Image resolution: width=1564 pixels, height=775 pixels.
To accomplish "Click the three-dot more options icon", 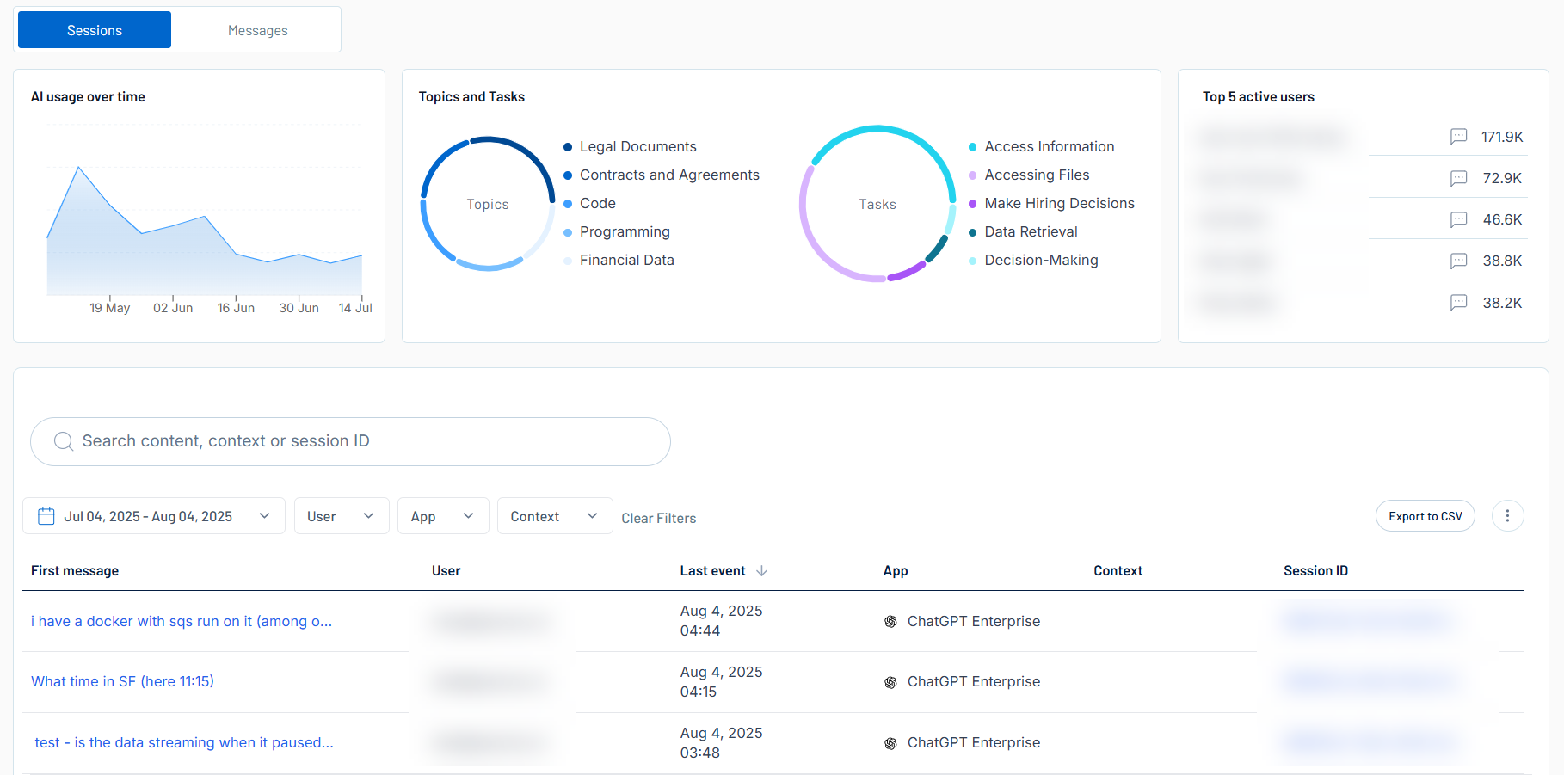I will point(1507,516).
